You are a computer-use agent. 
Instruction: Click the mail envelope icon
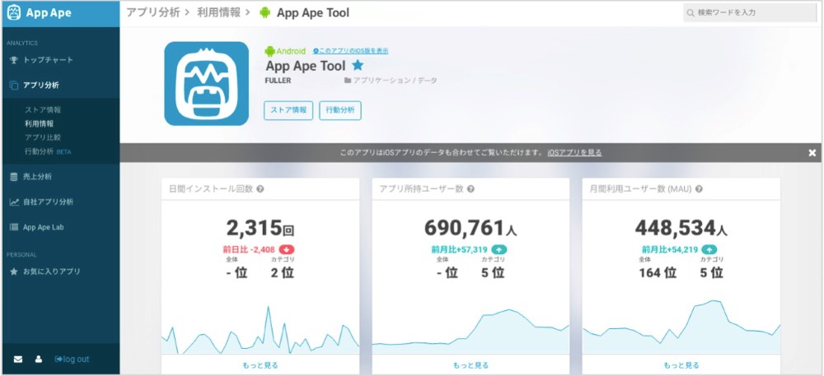point(18,360)
